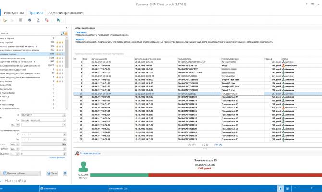Screen dimensions: 322x192
Task: Click the orange icon next to search magnifier
Action: [66, 33]
